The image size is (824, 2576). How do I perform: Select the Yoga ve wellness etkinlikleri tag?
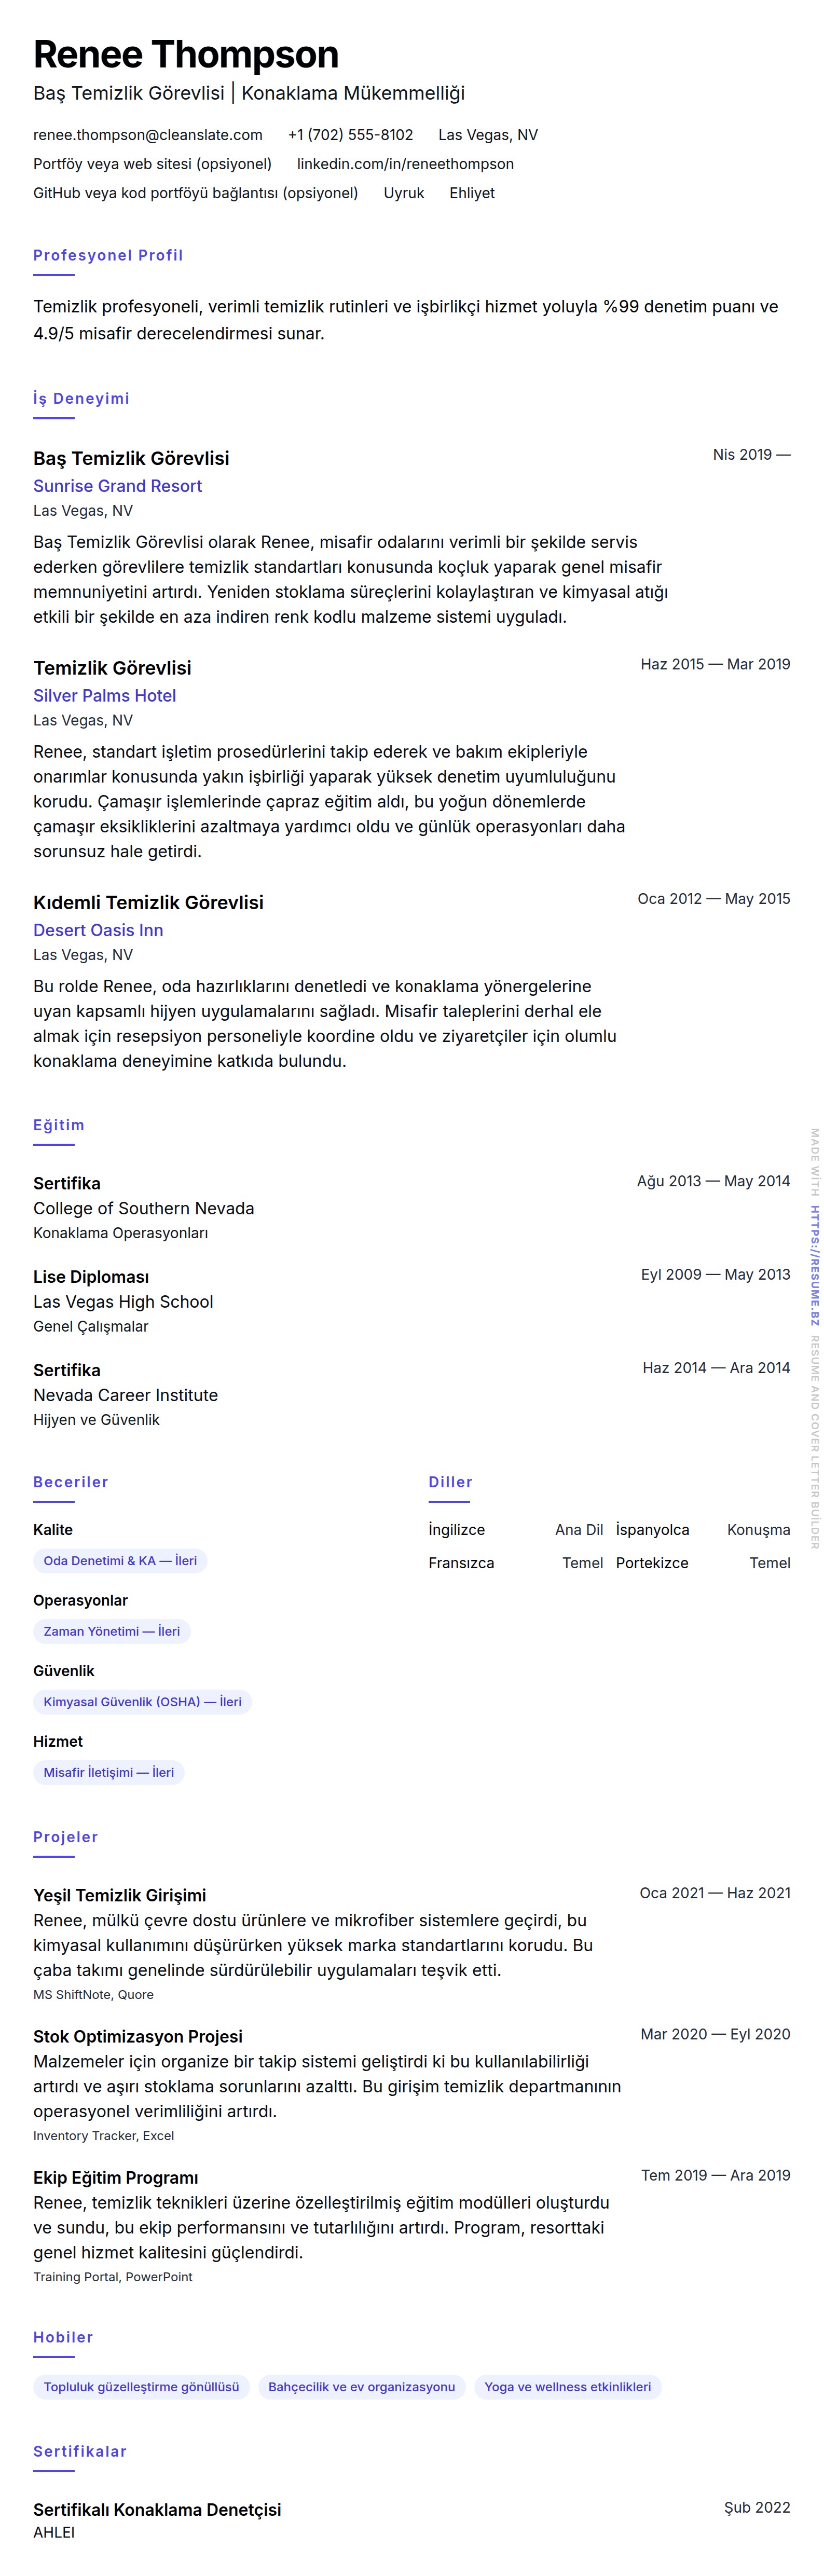(x=567, y=2387)
